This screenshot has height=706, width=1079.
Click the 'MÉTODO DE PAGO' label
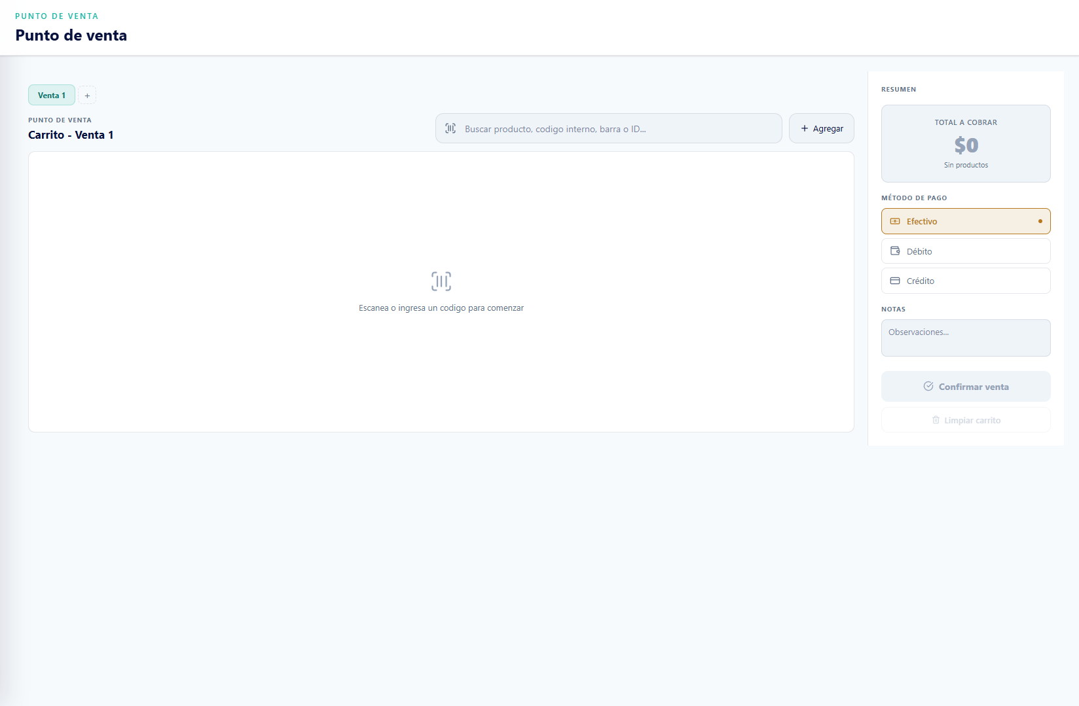coord(914,198)
